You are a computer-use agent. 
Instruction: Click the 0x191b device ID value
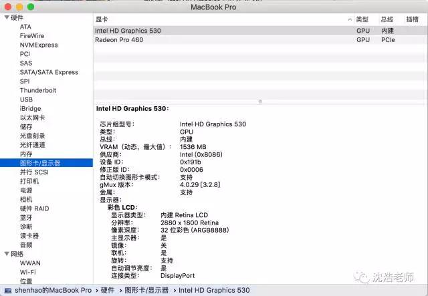pyautogui.click(x=191, y=162)
